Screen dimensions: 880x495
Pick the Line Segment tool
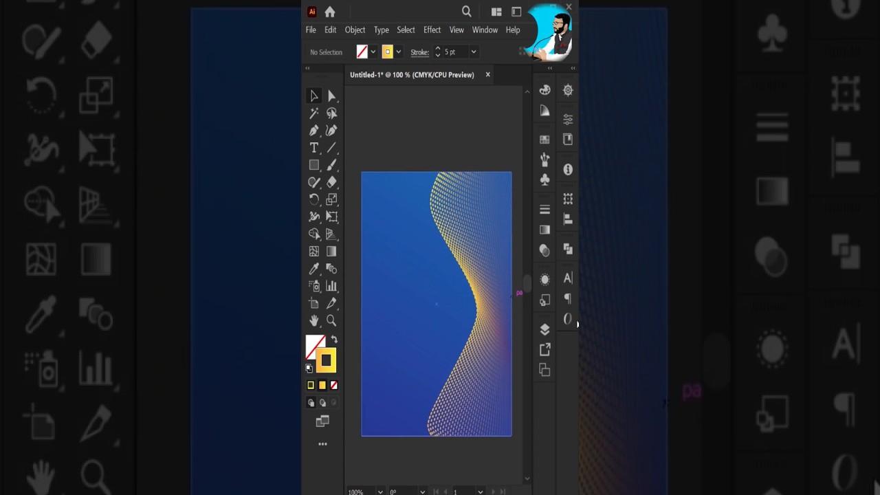click(x=331, y=148)
